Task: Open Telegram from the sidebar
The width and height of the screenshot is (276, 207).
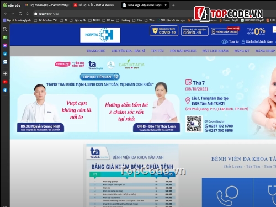Action: pyautogui.click(x=5, y=54)
